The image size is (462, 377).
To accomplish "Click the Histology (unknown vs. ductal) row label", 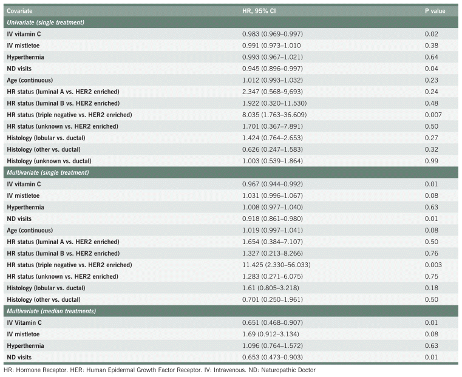I will 49,161.
